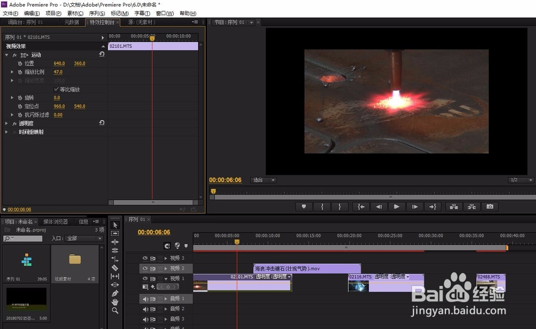Select the Slide tool
The width and height of the screenshot is (536, 329).
tap(115, 285)
